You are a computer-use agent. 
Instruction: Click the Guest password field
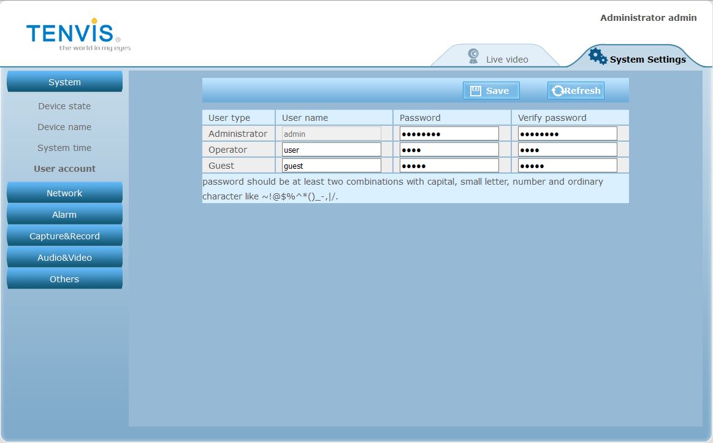[x=449, y=166]
